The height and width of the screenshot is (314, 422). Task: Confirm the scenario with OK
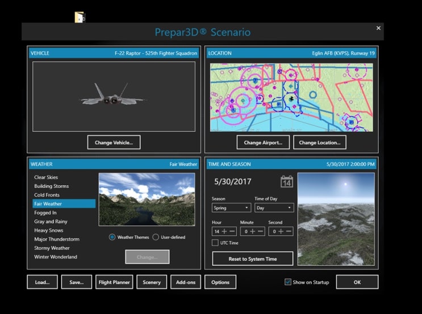pyautogui.click(x=357, y=282)
